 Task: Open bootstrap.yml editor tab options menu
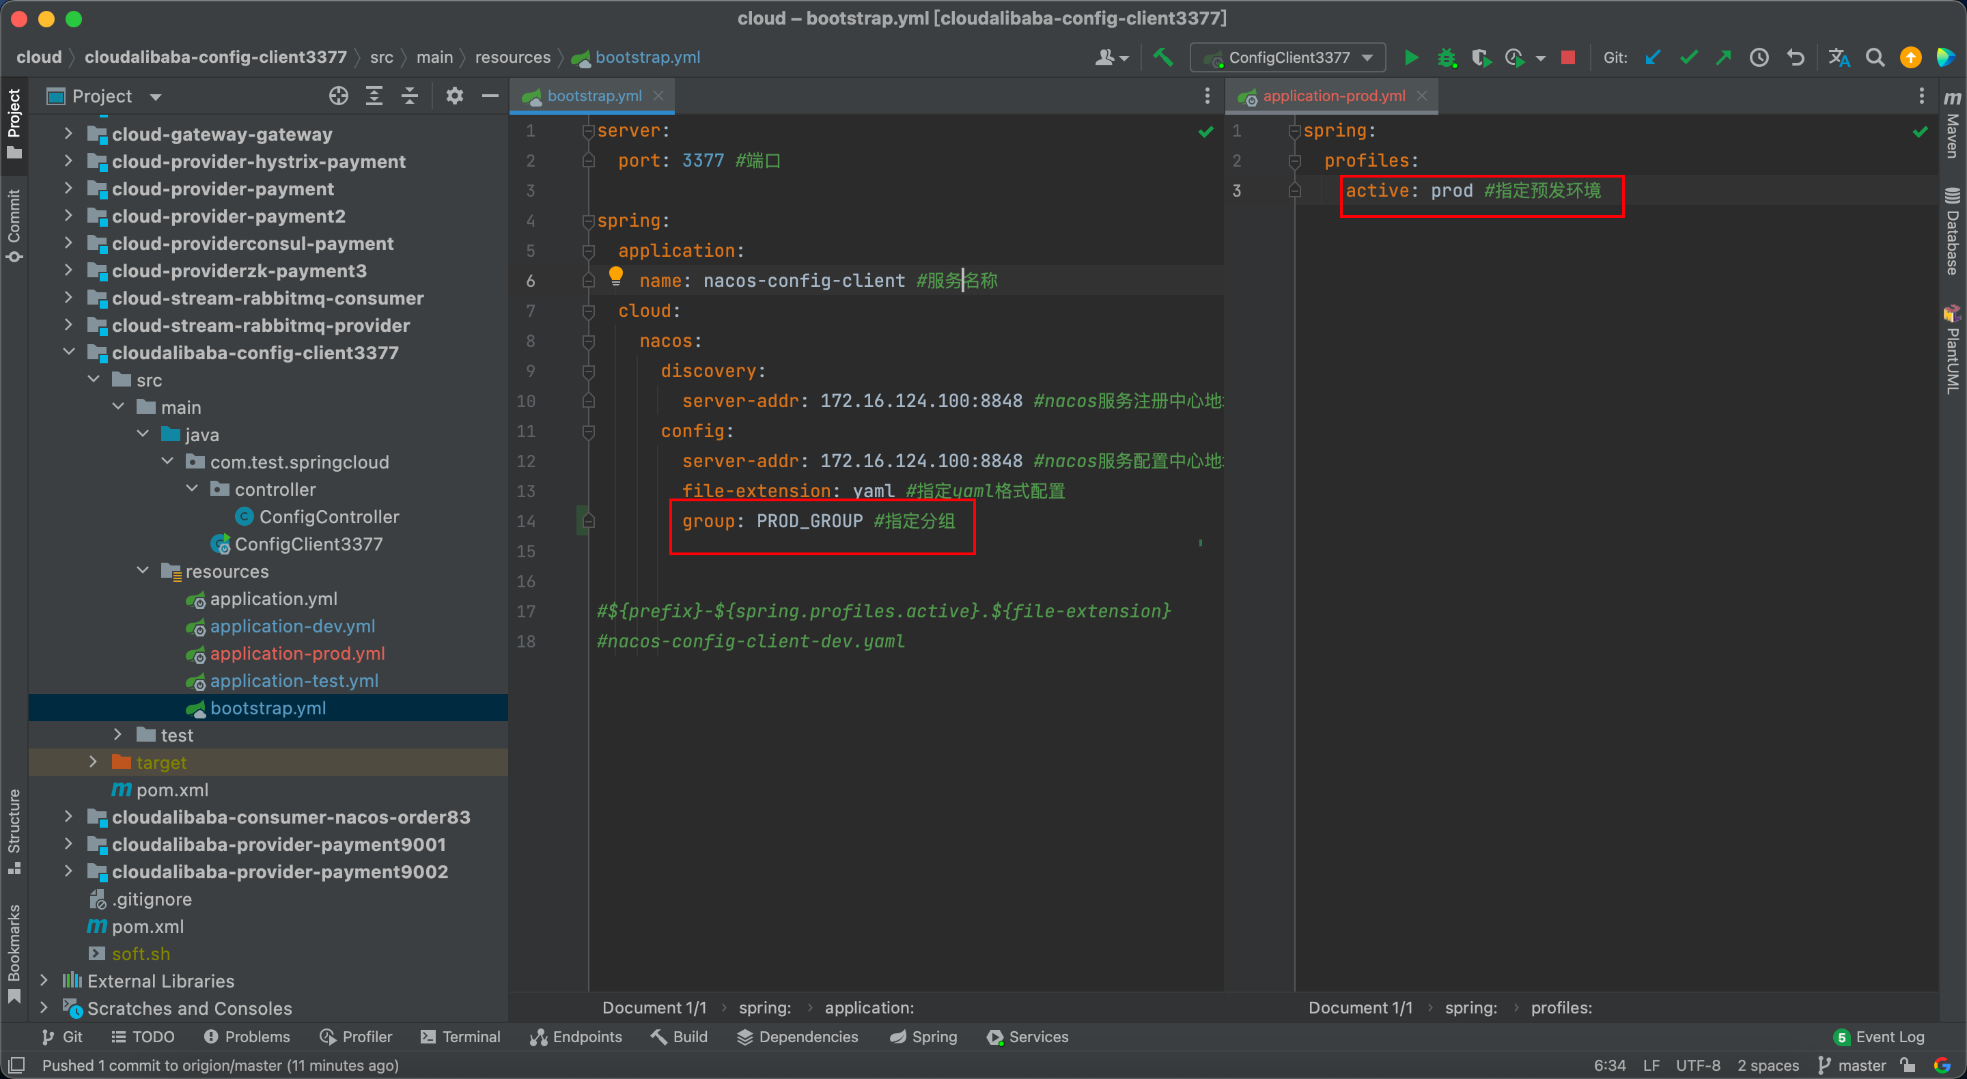(1206, 96)
